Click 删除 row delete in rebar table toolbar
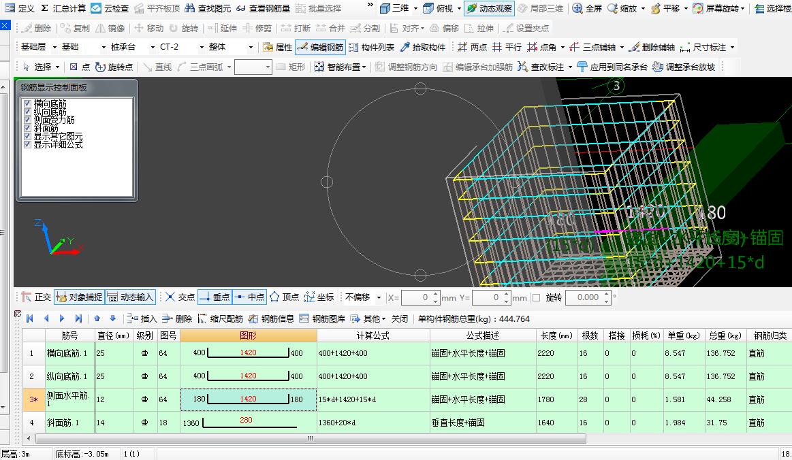The width and height of the screenshot is (792, 460). (177, 318)
